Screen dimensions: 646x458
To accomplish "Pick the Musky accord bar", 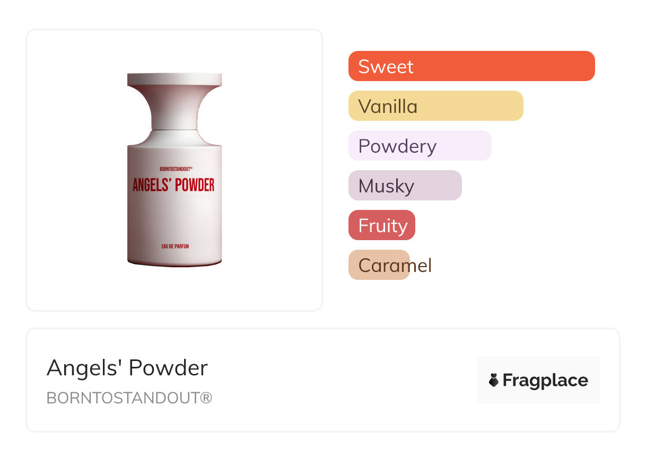I will [x=405, y=186].
